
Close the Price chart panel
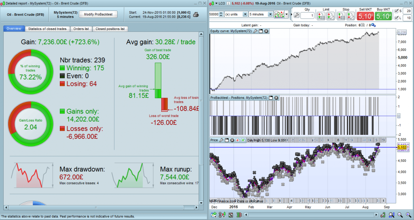(232, 140)
